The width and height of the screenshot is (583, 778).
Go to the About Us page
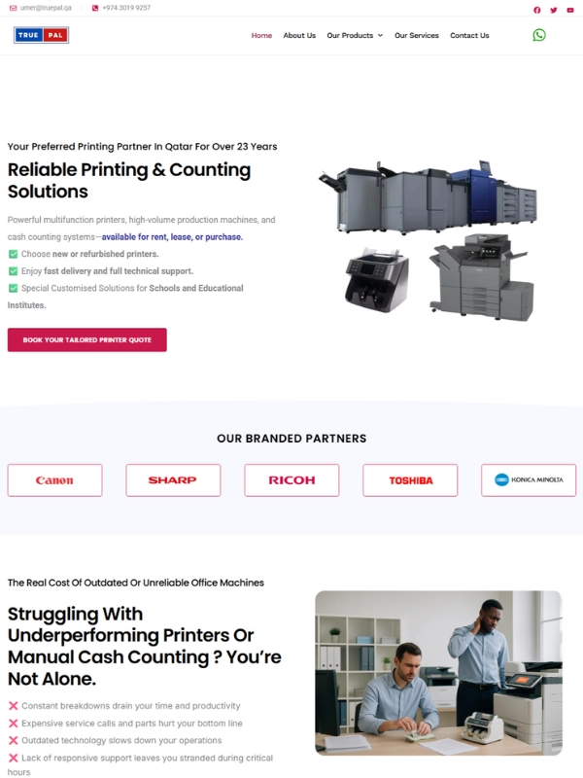(x=299, y=35)
